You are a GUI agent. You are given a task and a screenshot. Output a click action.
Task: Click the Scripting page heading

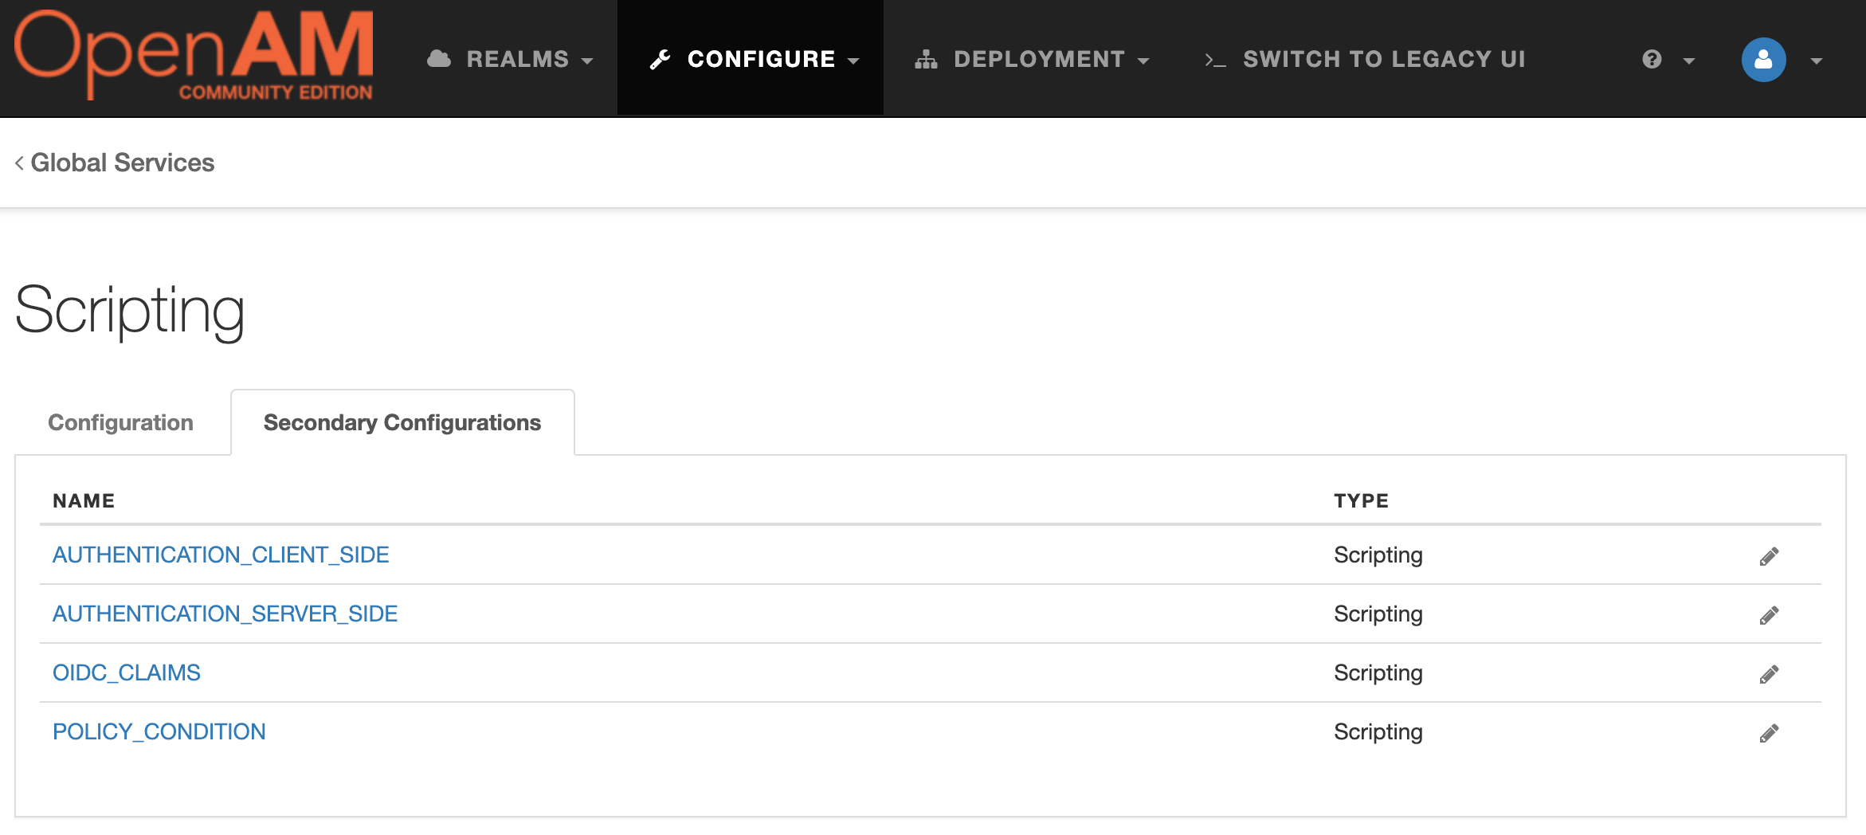[130, 312]
